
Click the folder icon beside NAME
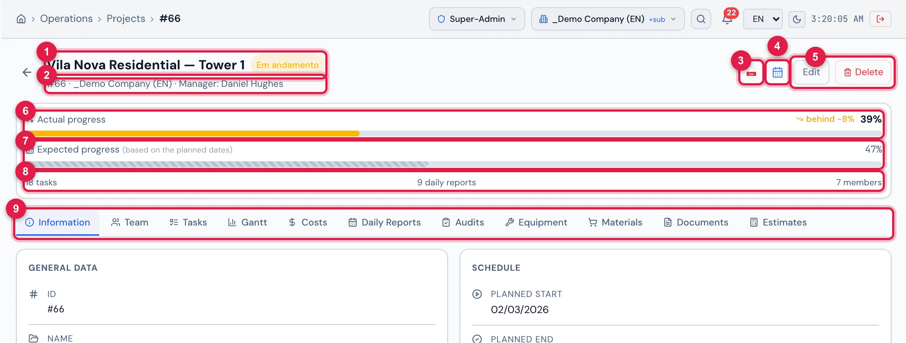34,339
